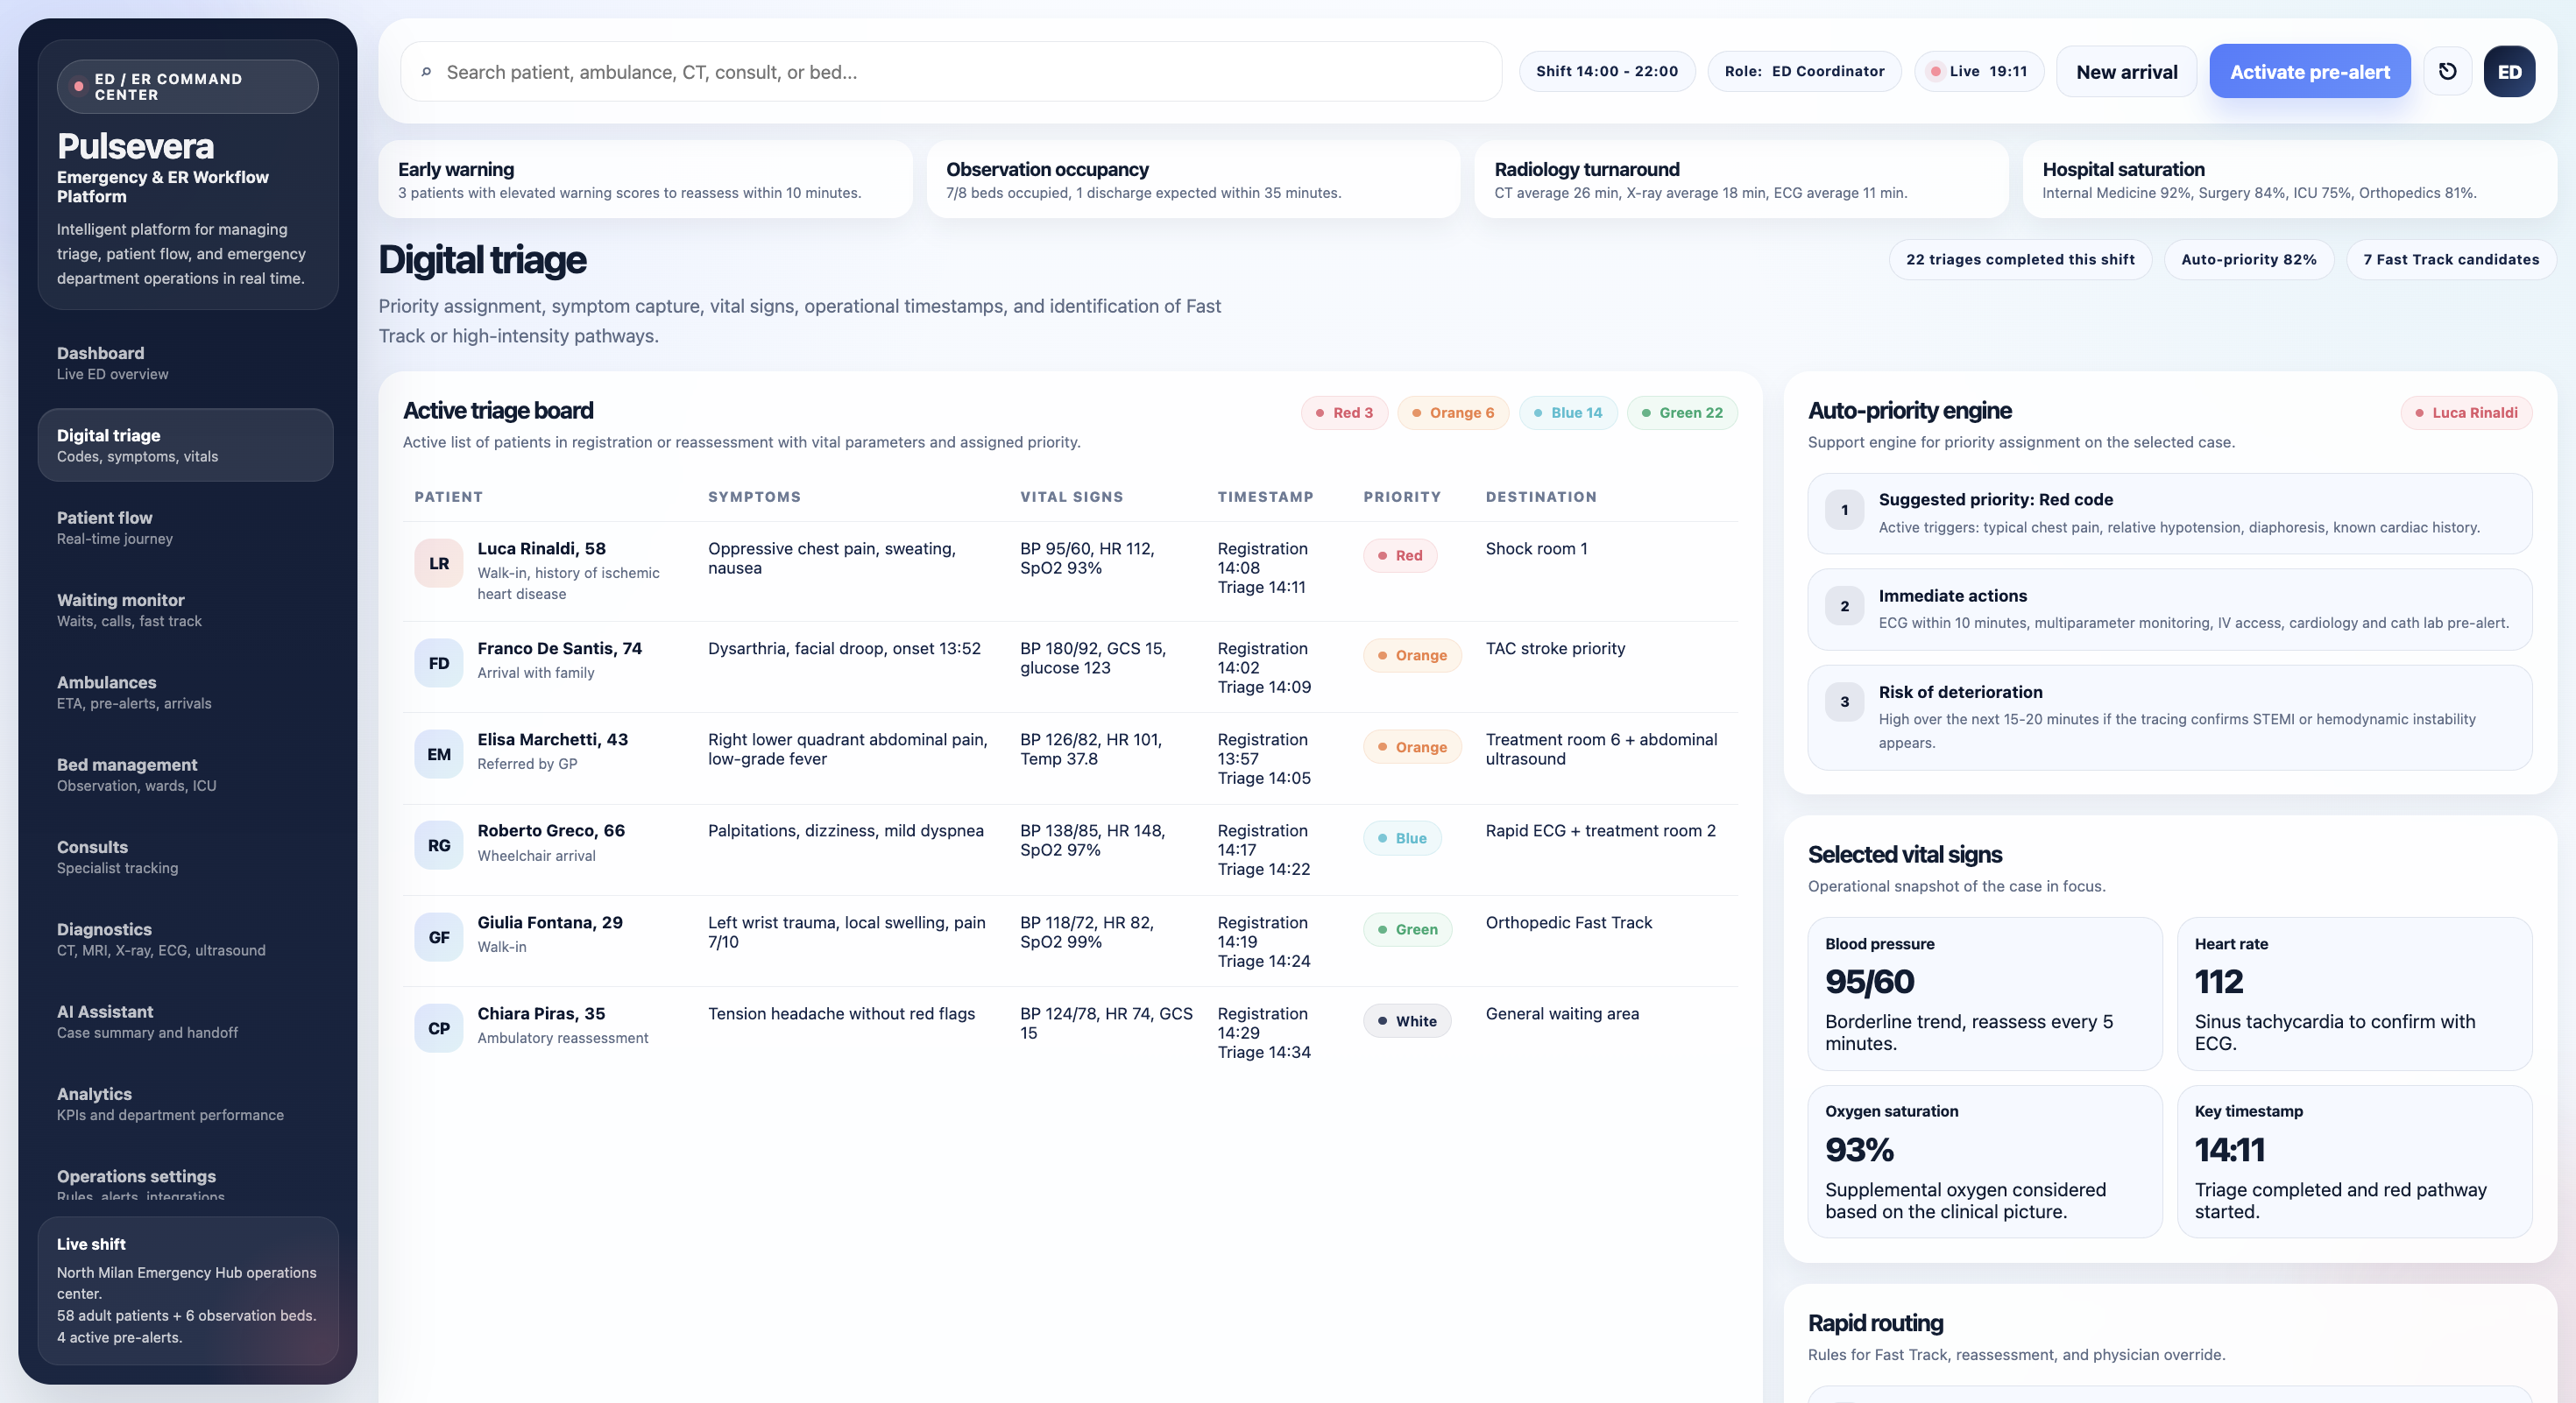This screenshot has height=1403, width=2576.
Task: Toggle the Orange 6 priority filter
Action: pyautogui.click(x=1452, y=412)
